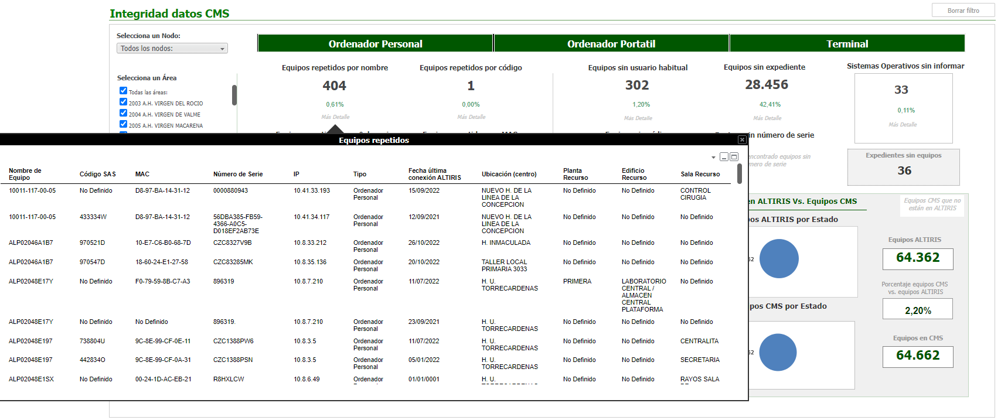Click the Equipos en CMS value 64.662
The height and width of the screenshot is (420, 1001).
pos(918,356)
